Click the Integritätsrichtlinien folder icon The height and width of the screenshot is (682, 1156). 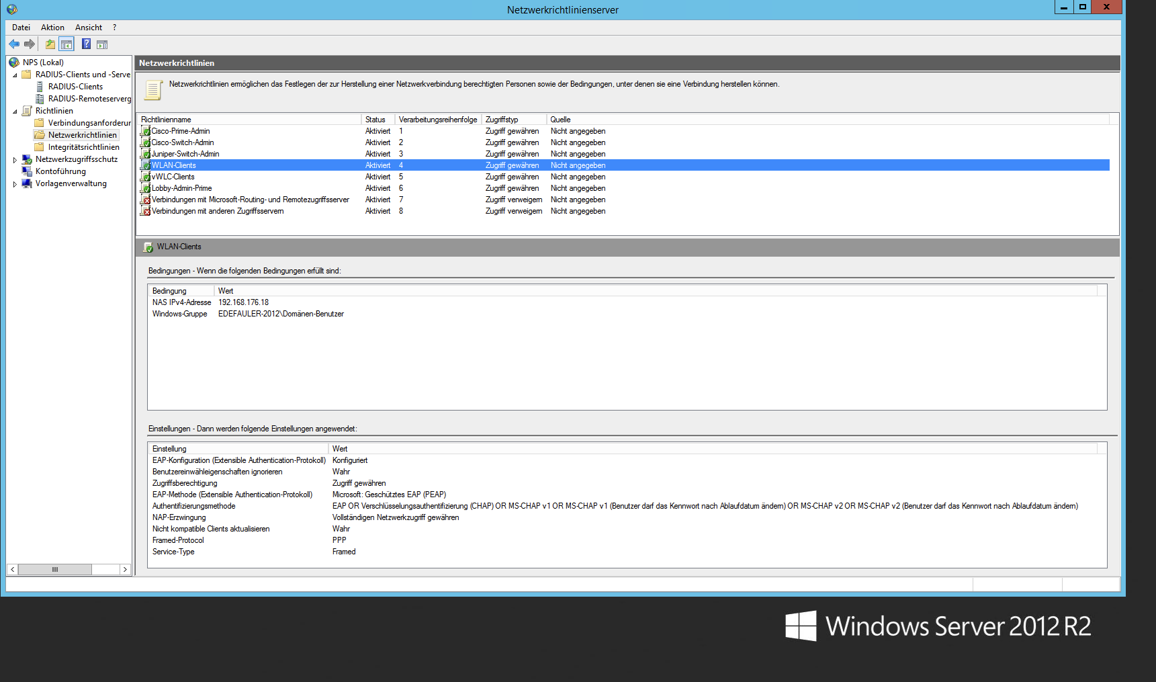tap(40, 147)
